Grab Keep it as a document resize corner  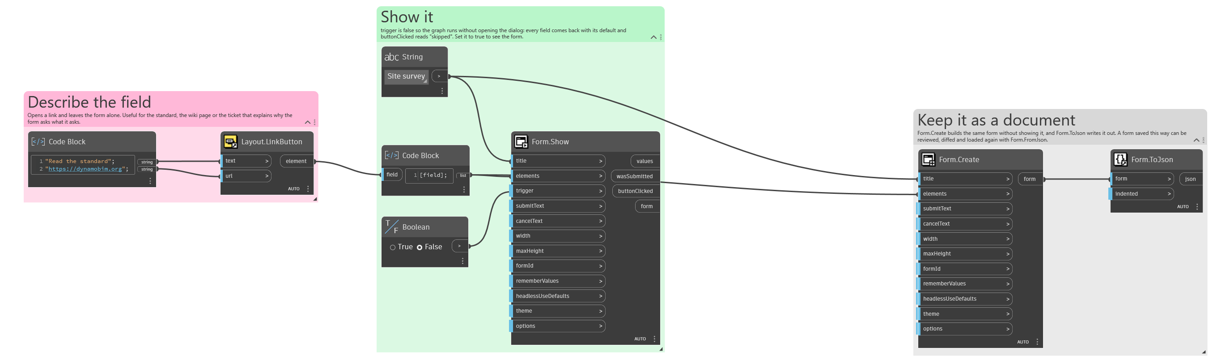(1204, 352)
